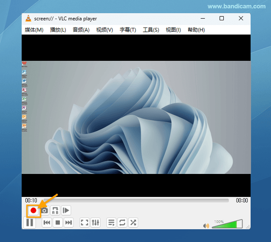Pause playback
The width and height of the screenshot is (271, 242).
[x=30, y=222]
